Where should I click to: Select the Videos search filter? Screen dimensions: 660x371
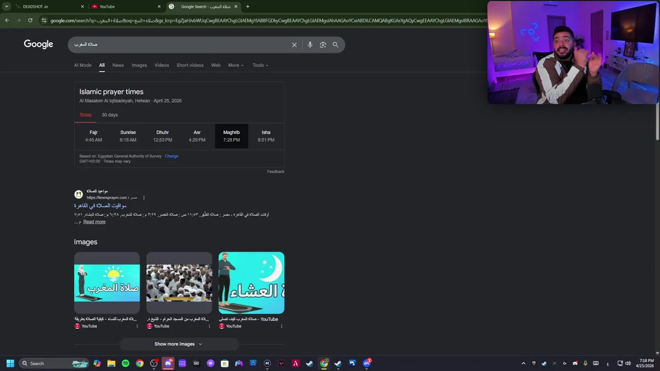tap(162, 65)
